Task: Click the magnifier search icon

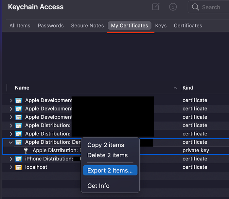Action: pyautogui.click(x=195, y=7)
